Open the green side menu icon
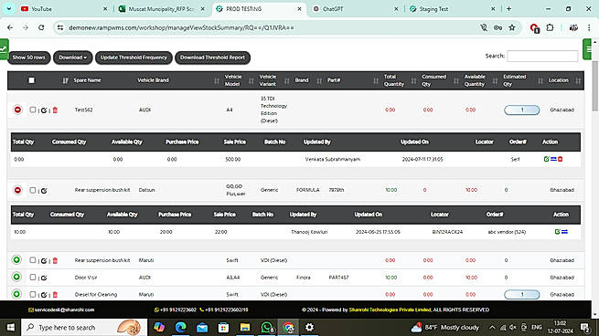The image size is (599, 336). 588,49
